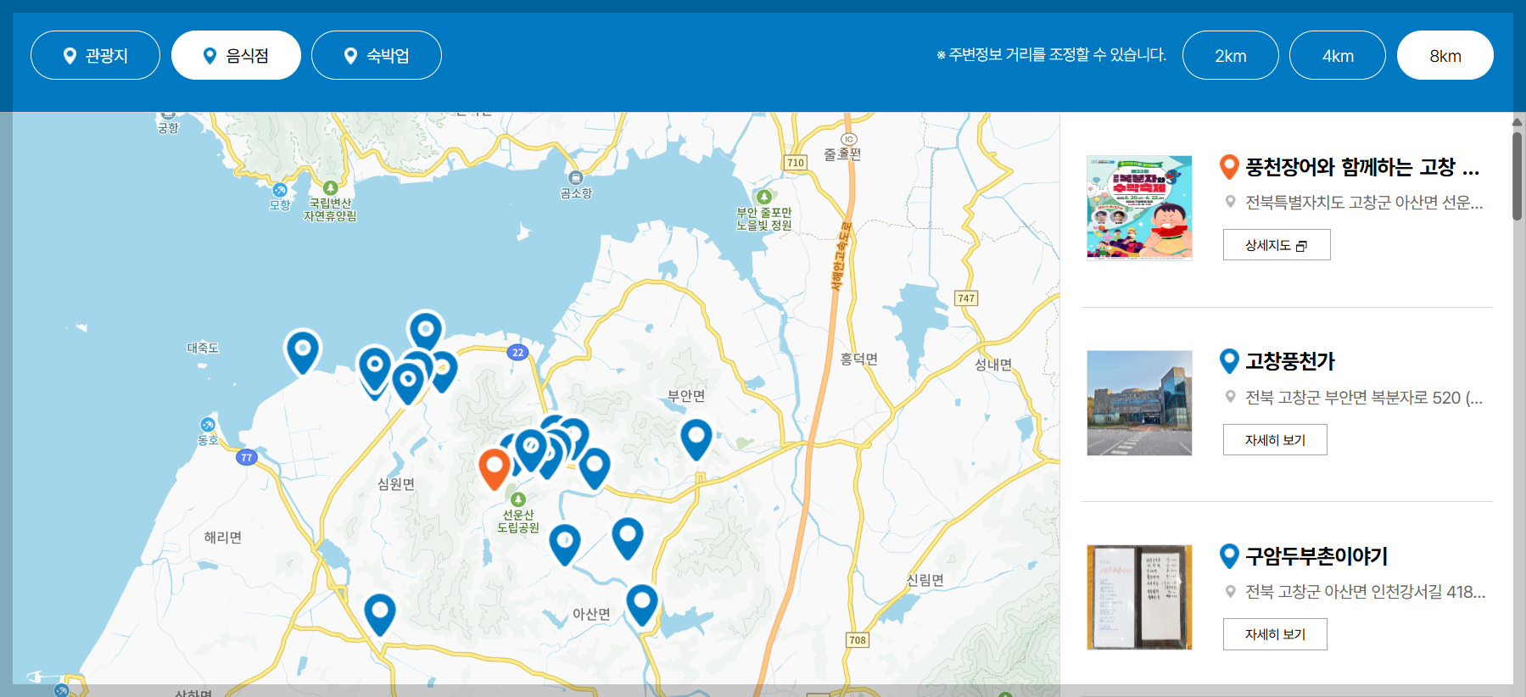Click the 구암두부촌이야기 listing title
This screenshot has width=1526, height=697.
1316,556
